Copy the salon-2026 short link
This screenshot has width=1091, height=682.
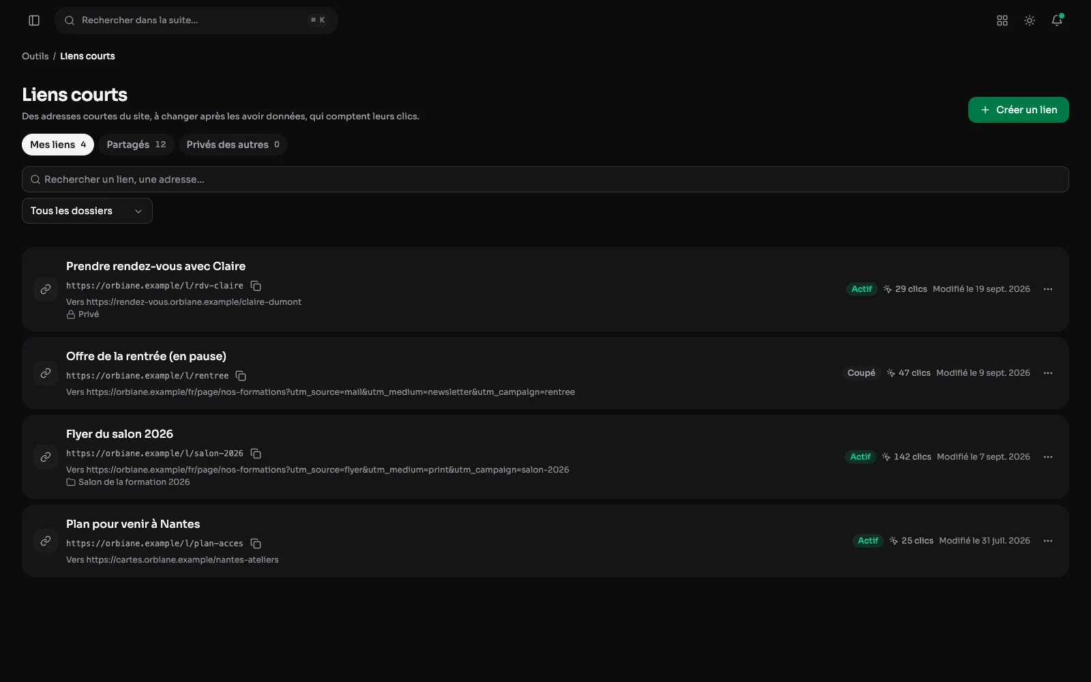coord(256,454)
